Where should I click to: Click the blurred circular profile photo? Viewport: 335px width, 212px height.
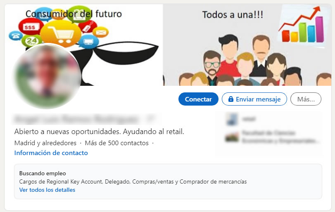click(x=47, y=76)
